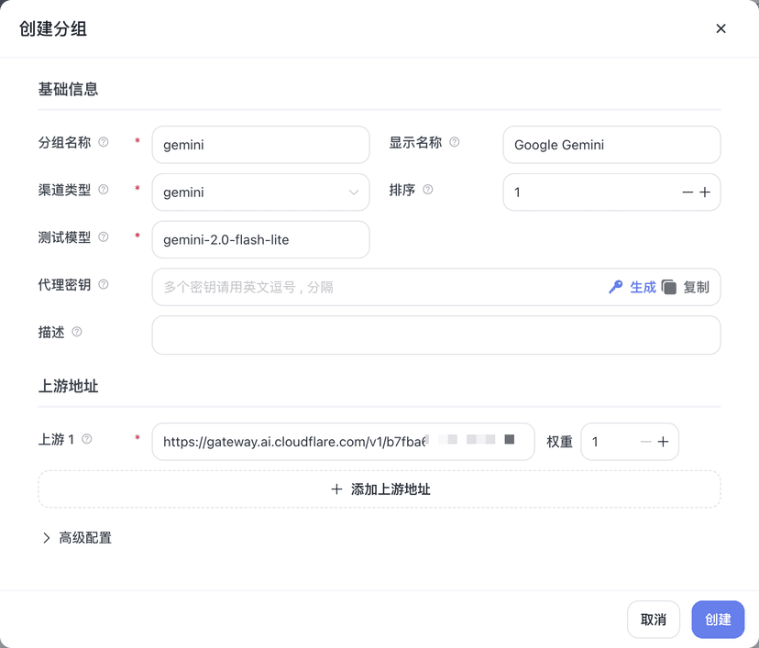Click the 创建 button
Viewport: 759px width, 648px height.
(718, 620)
